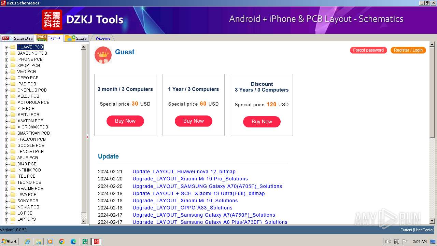Select REALME PCB in the tree
This screenshot has height=246, width=437.
click(30, 188)
